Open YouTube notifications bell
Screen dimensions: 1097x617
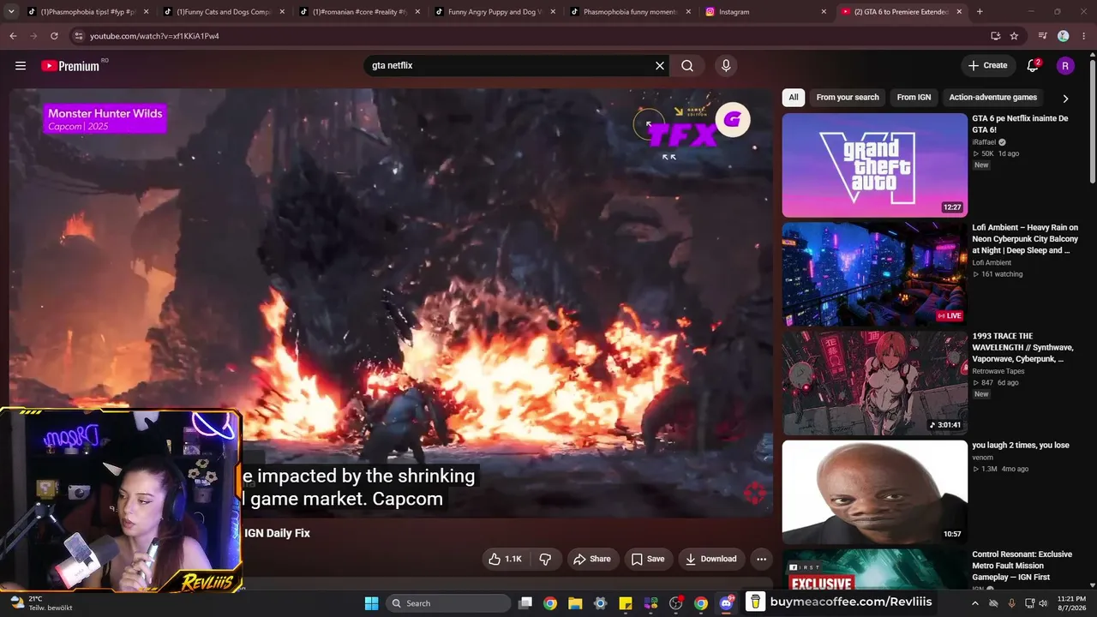click(x=1033, y=66)
